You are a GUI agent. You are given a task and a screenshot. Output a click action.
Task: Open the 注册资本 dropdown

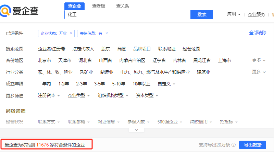[x=49, y=96]
